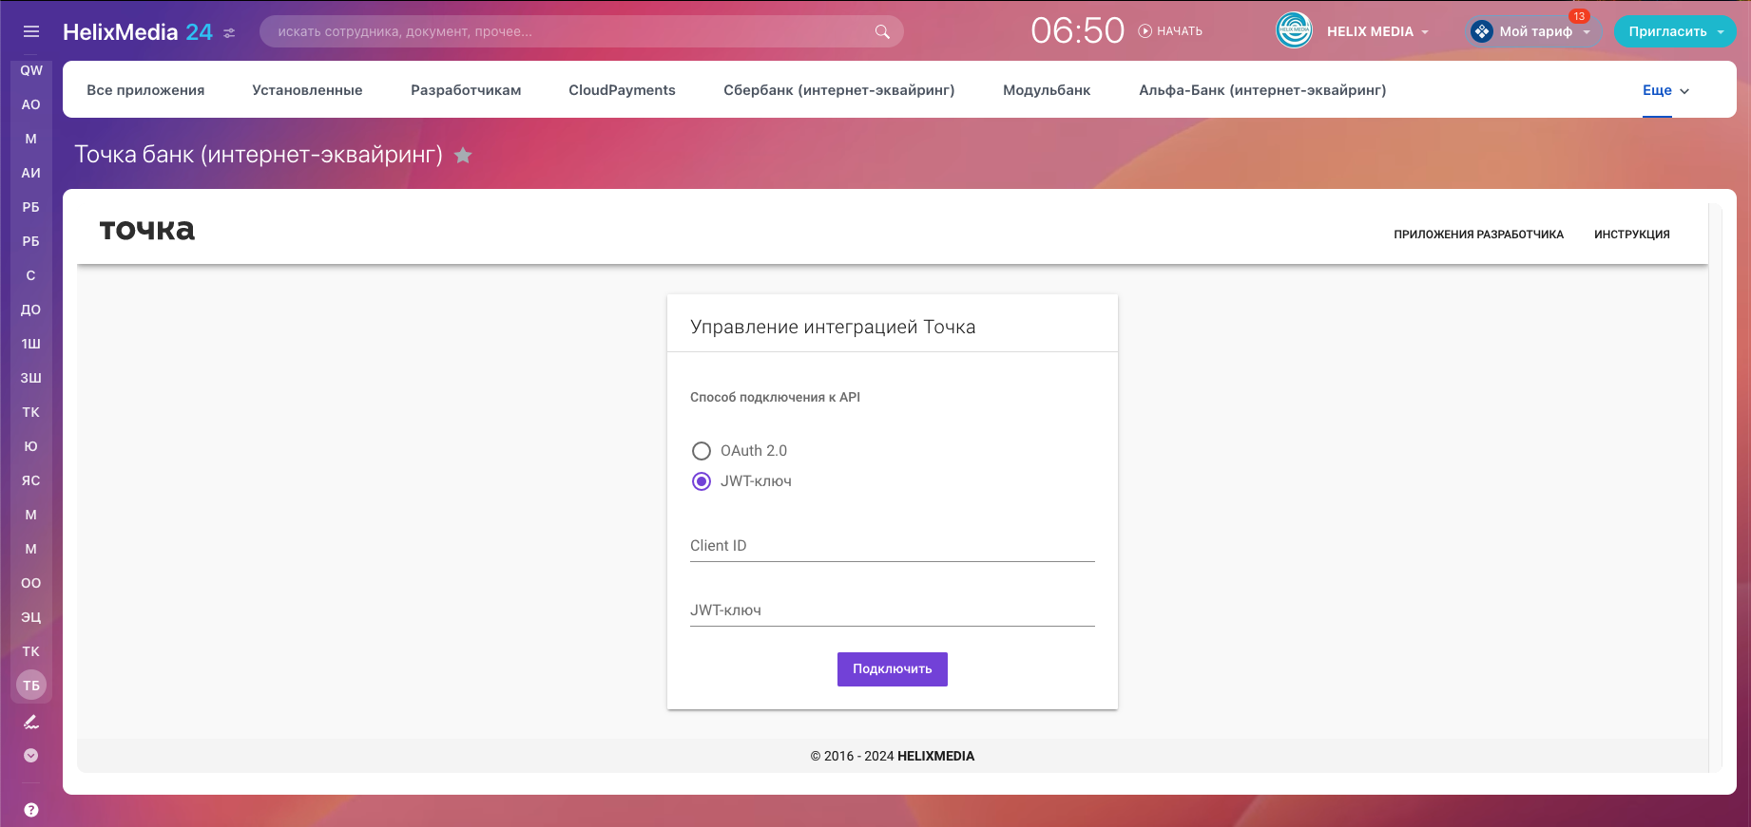Open the 1Ш sidebar item
Screen dimensions: 1751x827
(x=31, y=344)
